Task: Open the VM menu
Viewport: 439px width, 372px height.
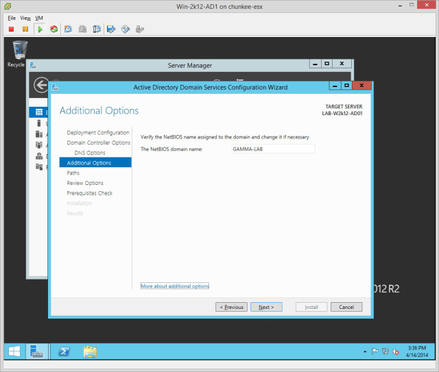Action: [x=39, y=18]
